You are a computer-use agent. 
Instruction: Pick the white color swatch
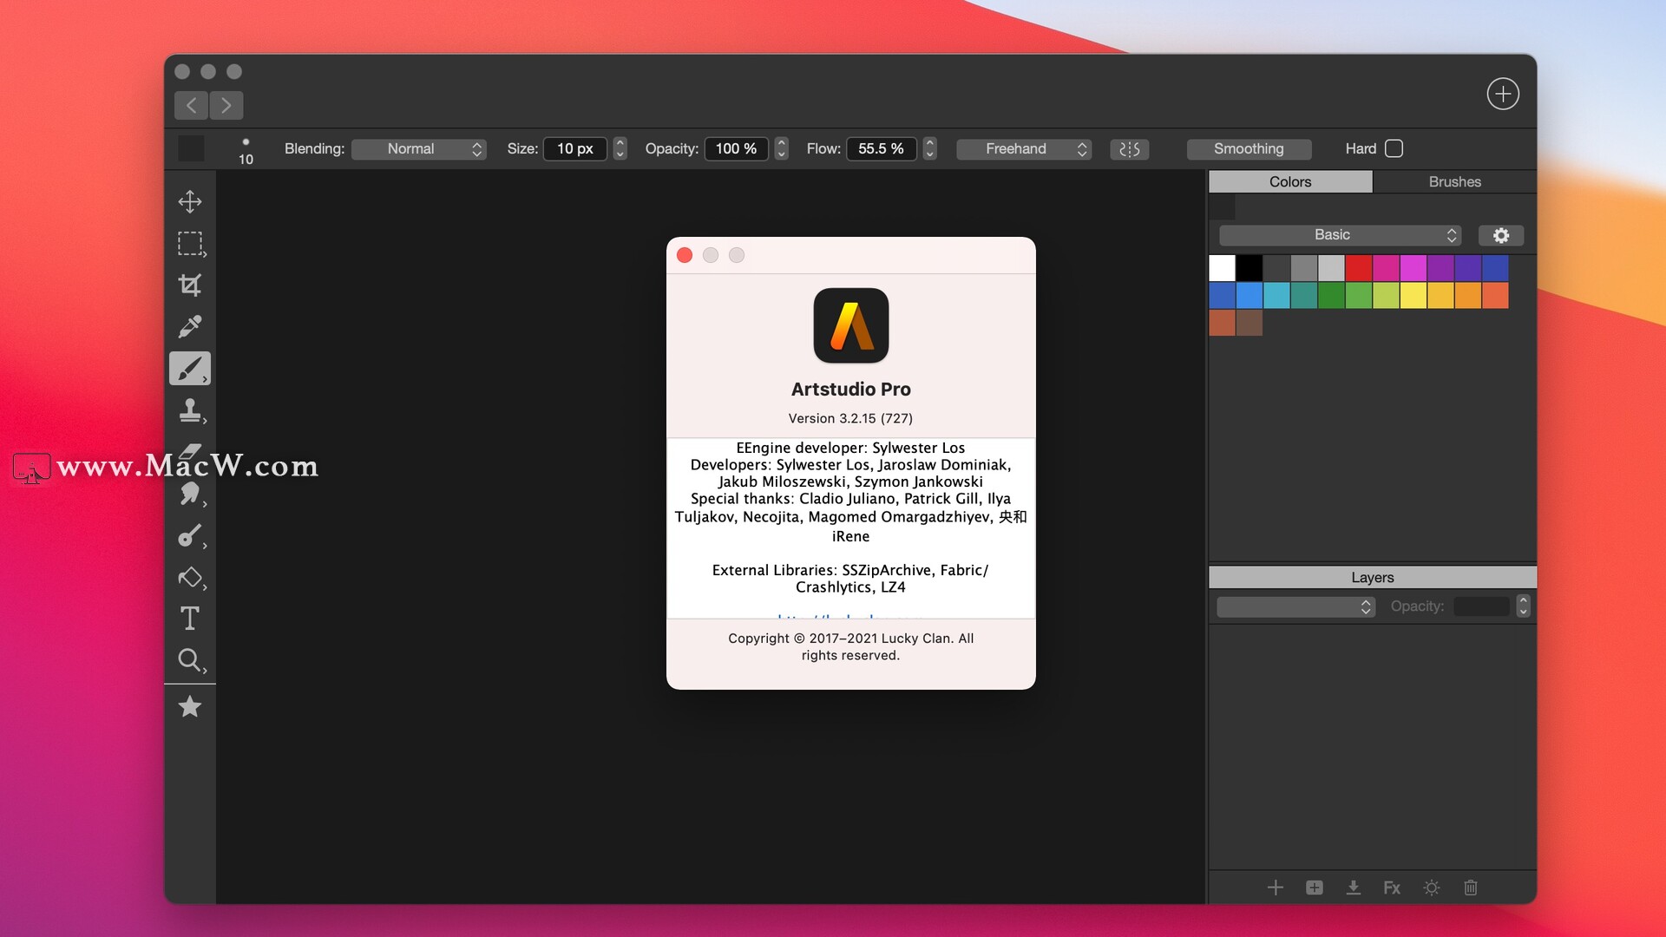[x=1222, y=268]
